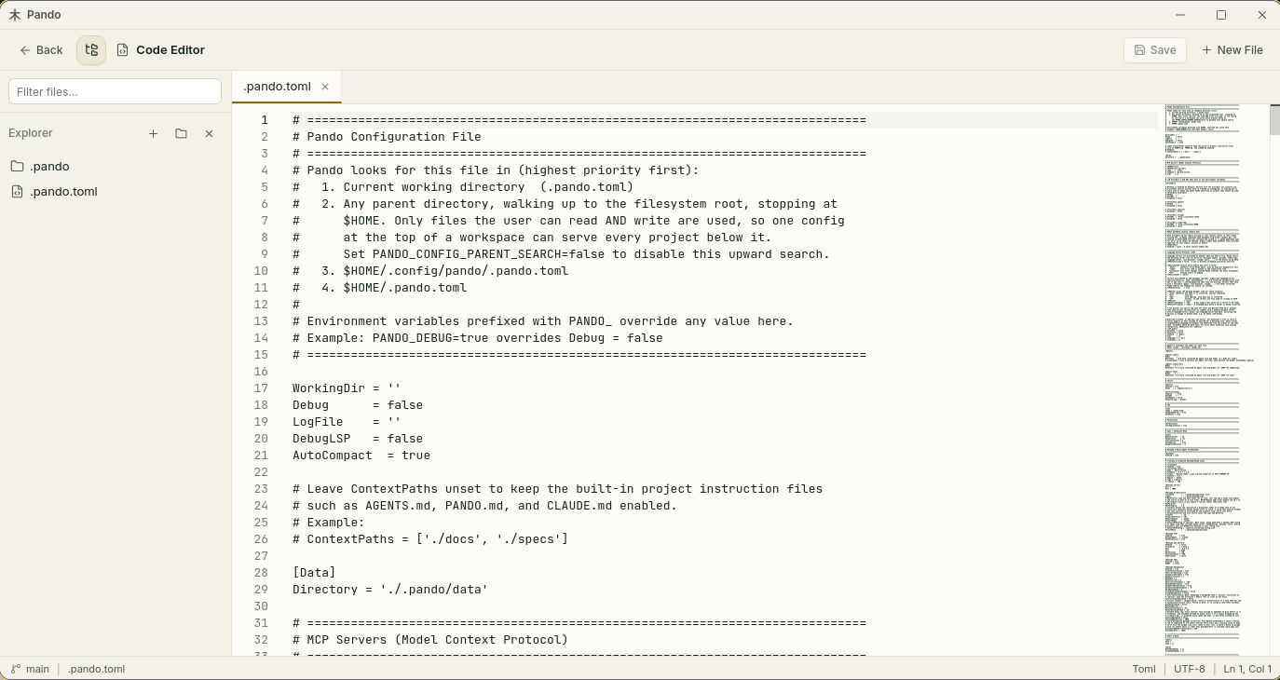Add new file in Explorer
1280x680 pixels.
(x=153, y=133)
